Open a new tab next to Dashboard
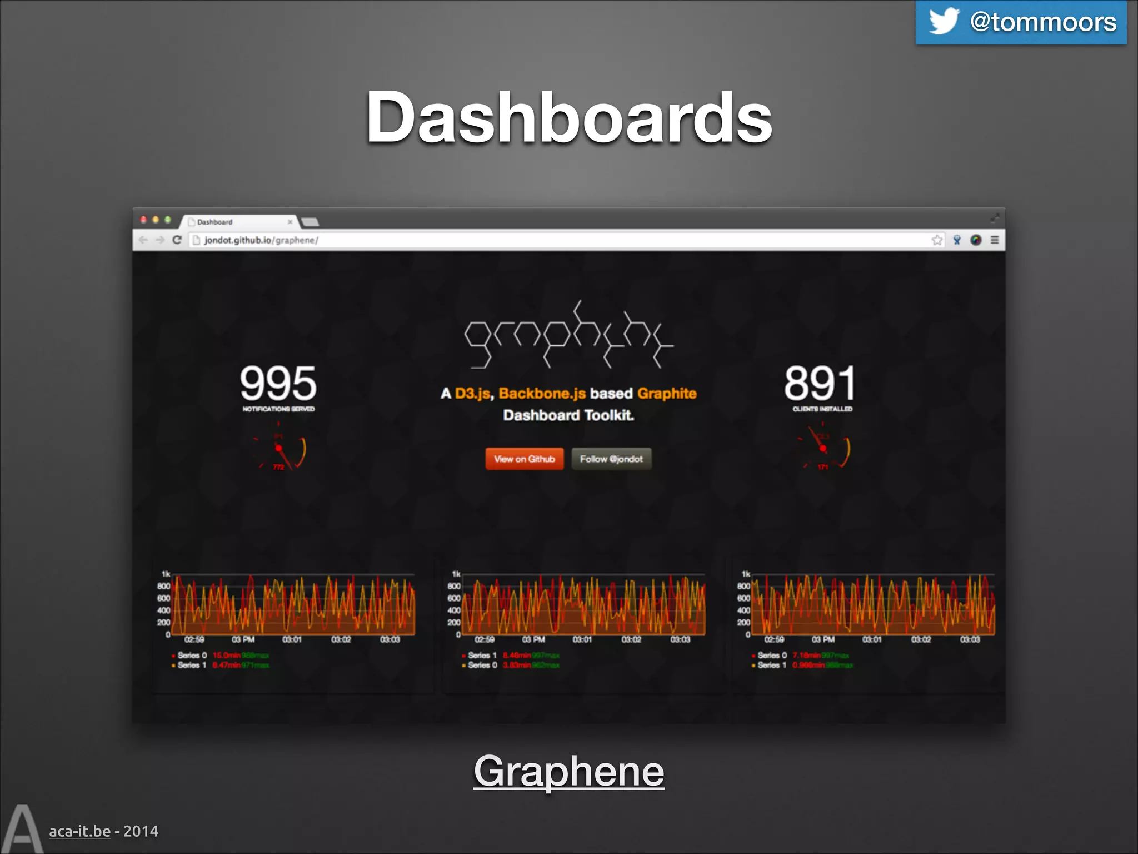Viewport: 1138px width, 854px height. pos(310,222)
